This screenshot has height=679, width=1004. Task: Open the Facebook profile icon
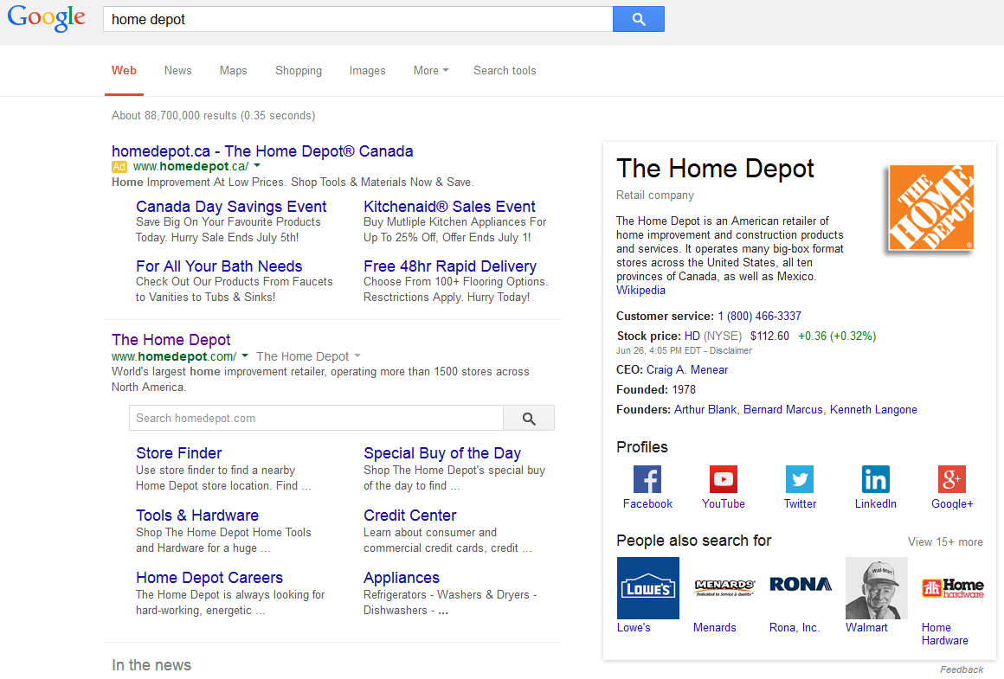click(x=647, y=479)
